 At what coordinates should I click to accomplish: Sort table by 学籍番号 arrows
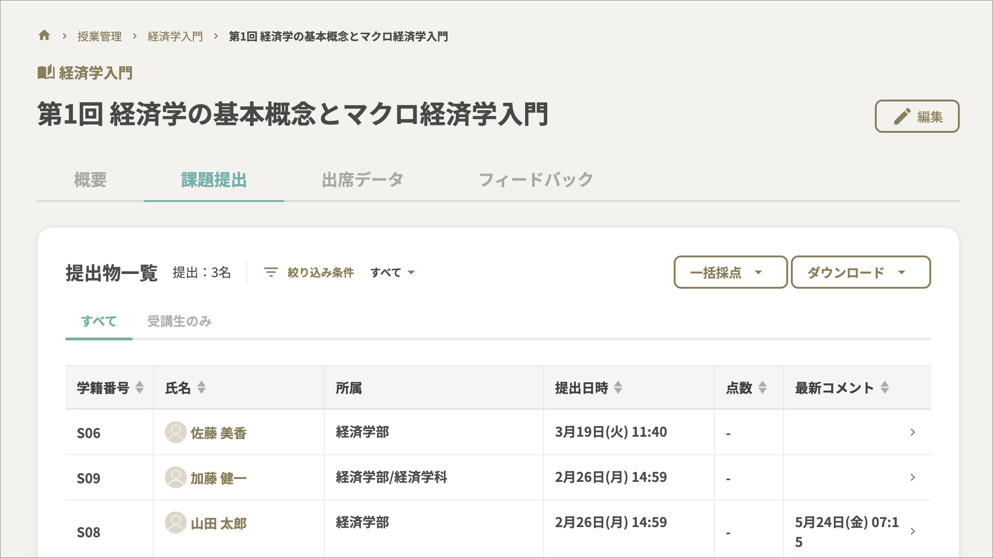pos(139,388)
